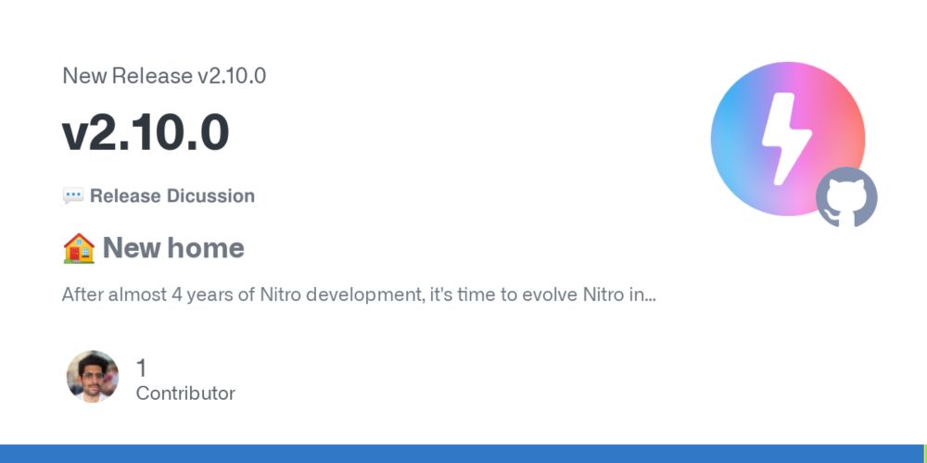Click the contributor count number 1
Screen dimensions: 927x463
pos(141,368)
